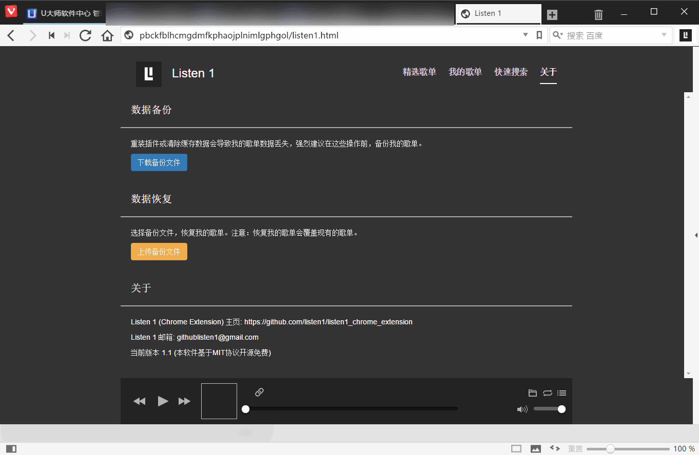Click the album cover thumbnail
Viewport: 699px width, 455px height.
point(219,401)
